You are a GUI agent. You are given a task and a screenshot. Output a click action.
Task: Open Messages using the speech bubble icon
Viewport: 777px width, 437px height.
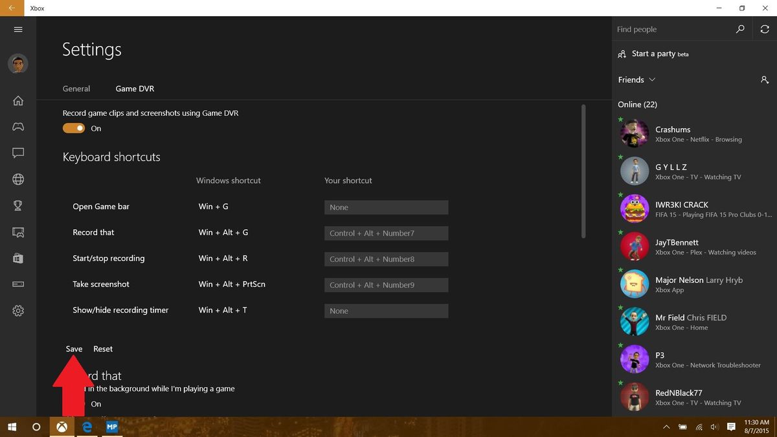[17, 153]
